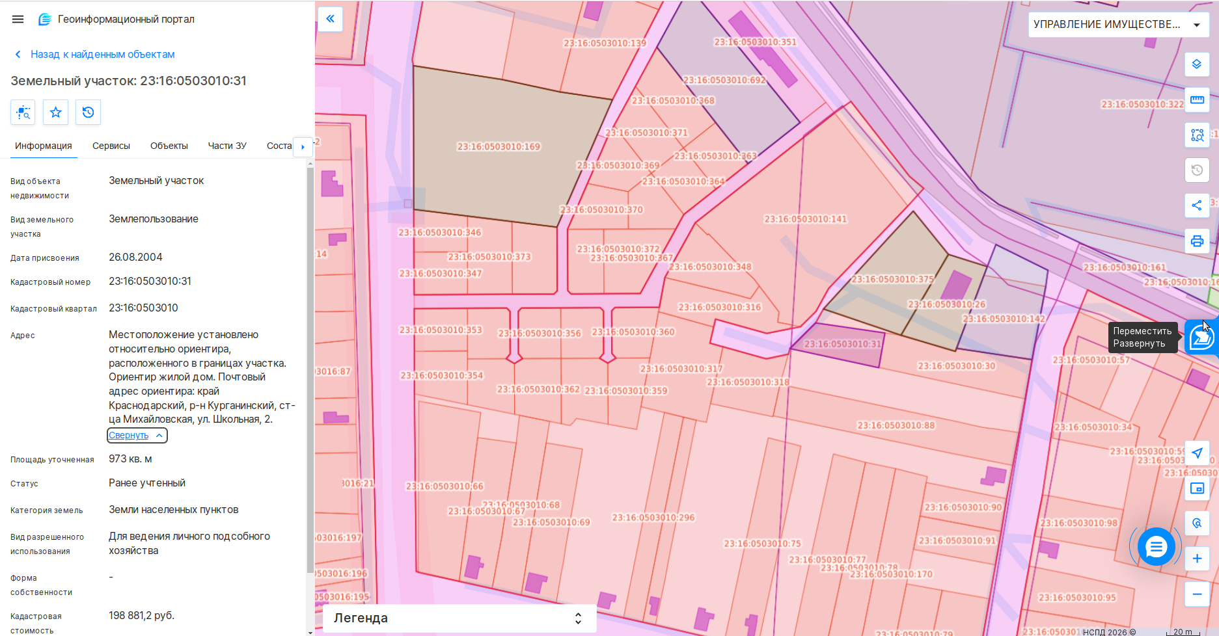Zoom in on the map
Screen dimensions: 1219x636
click(x=1197, y=559)
